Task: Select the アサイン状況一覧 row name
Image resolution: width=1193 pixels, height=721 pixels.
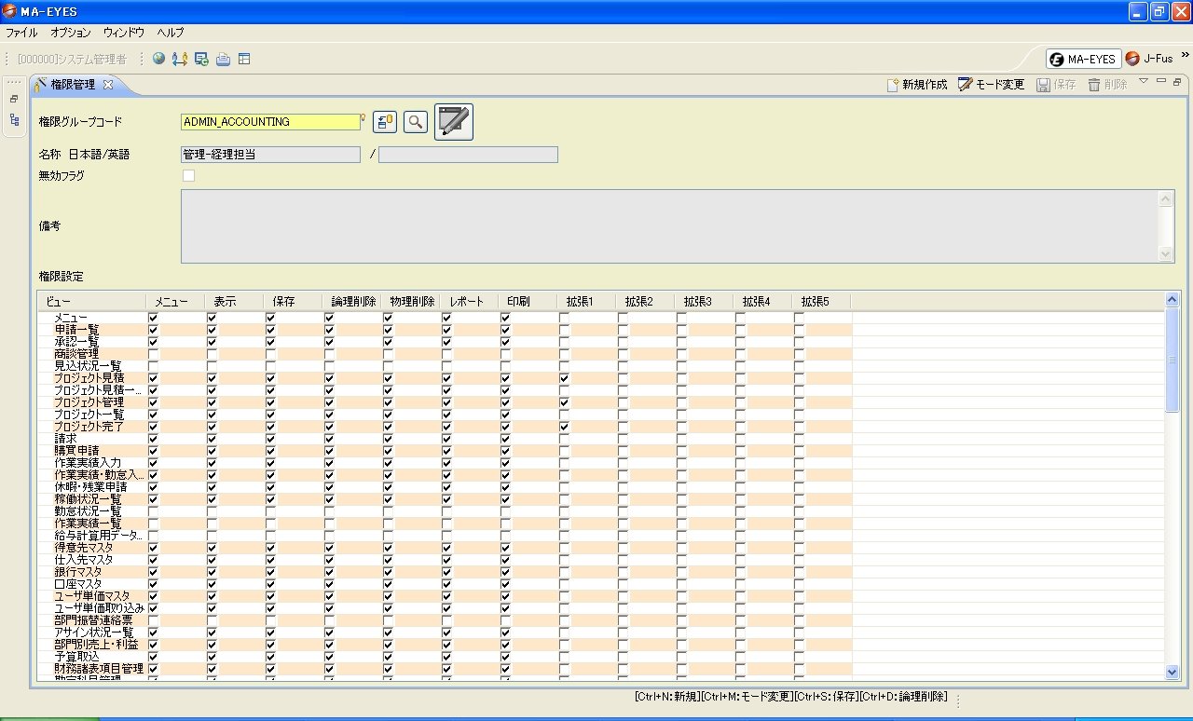Action: 94,633
